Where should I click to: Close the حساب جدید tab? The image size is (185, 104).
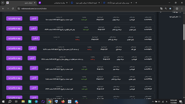pos(35,3)
